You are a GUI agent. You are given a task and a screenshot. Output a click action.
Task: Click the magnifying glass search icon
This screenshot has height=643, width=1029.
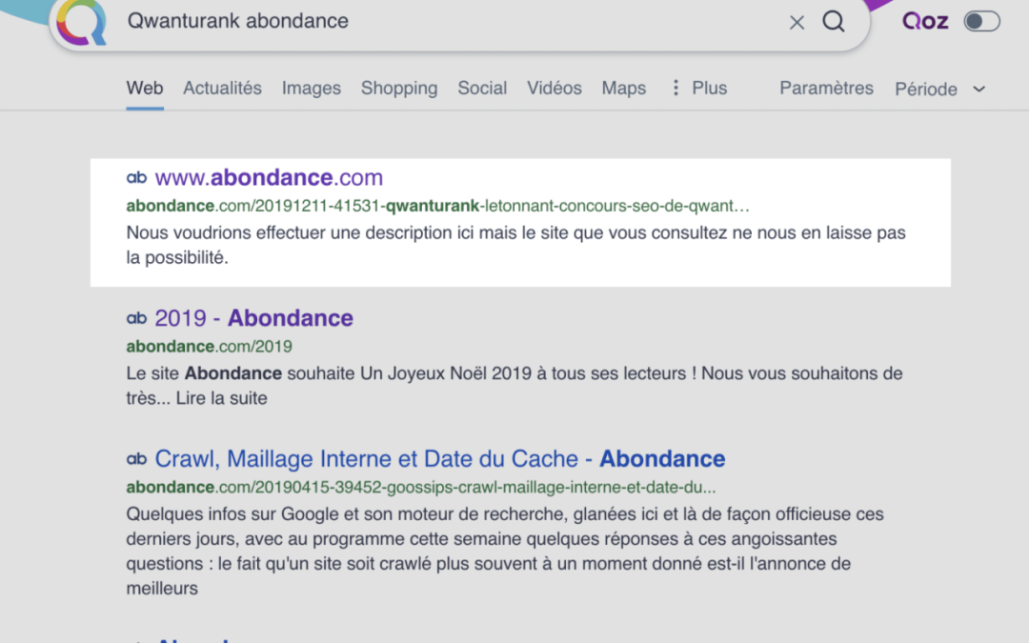834,22
